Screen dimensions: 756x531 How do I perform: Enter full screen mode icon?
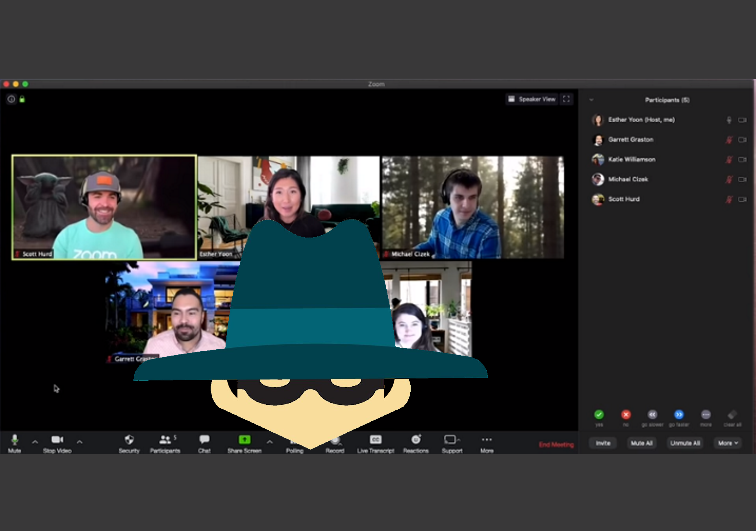[x=566, y=99]
